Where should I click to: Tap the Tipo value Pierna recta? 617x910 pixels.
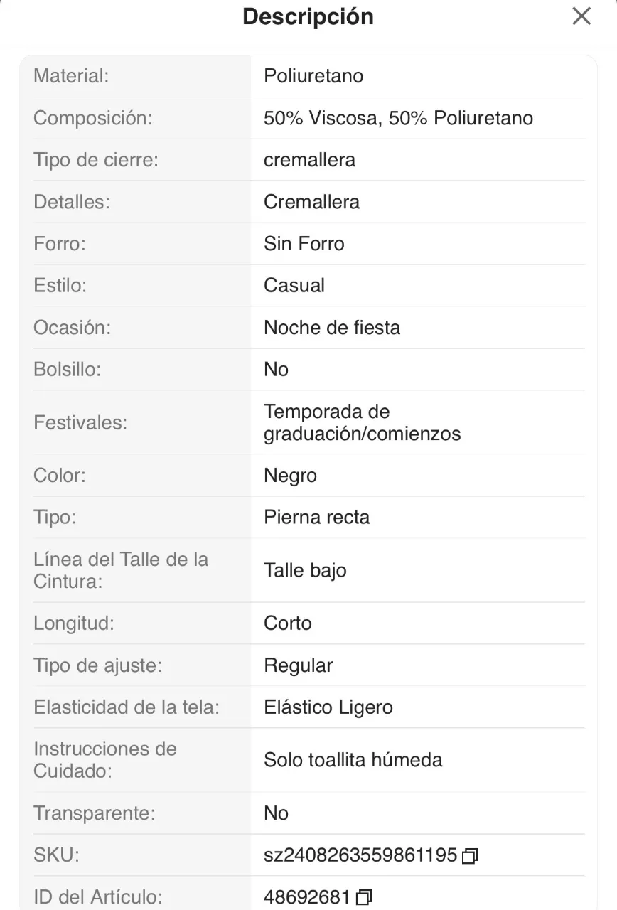pyautogui.click(x=317, y=517)
